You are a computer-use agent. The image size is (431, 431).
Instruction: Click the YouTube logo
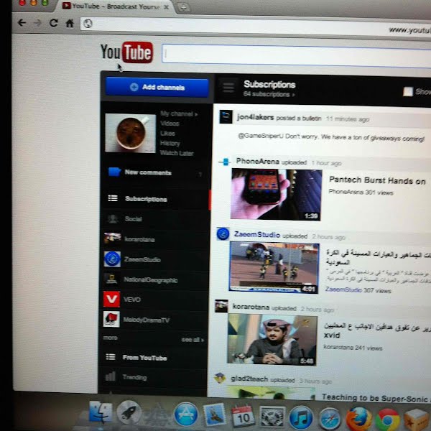(126, 52)
